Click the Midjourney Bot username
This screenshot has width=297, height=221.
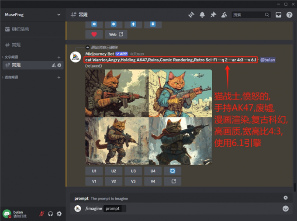(x=100, y=54)
